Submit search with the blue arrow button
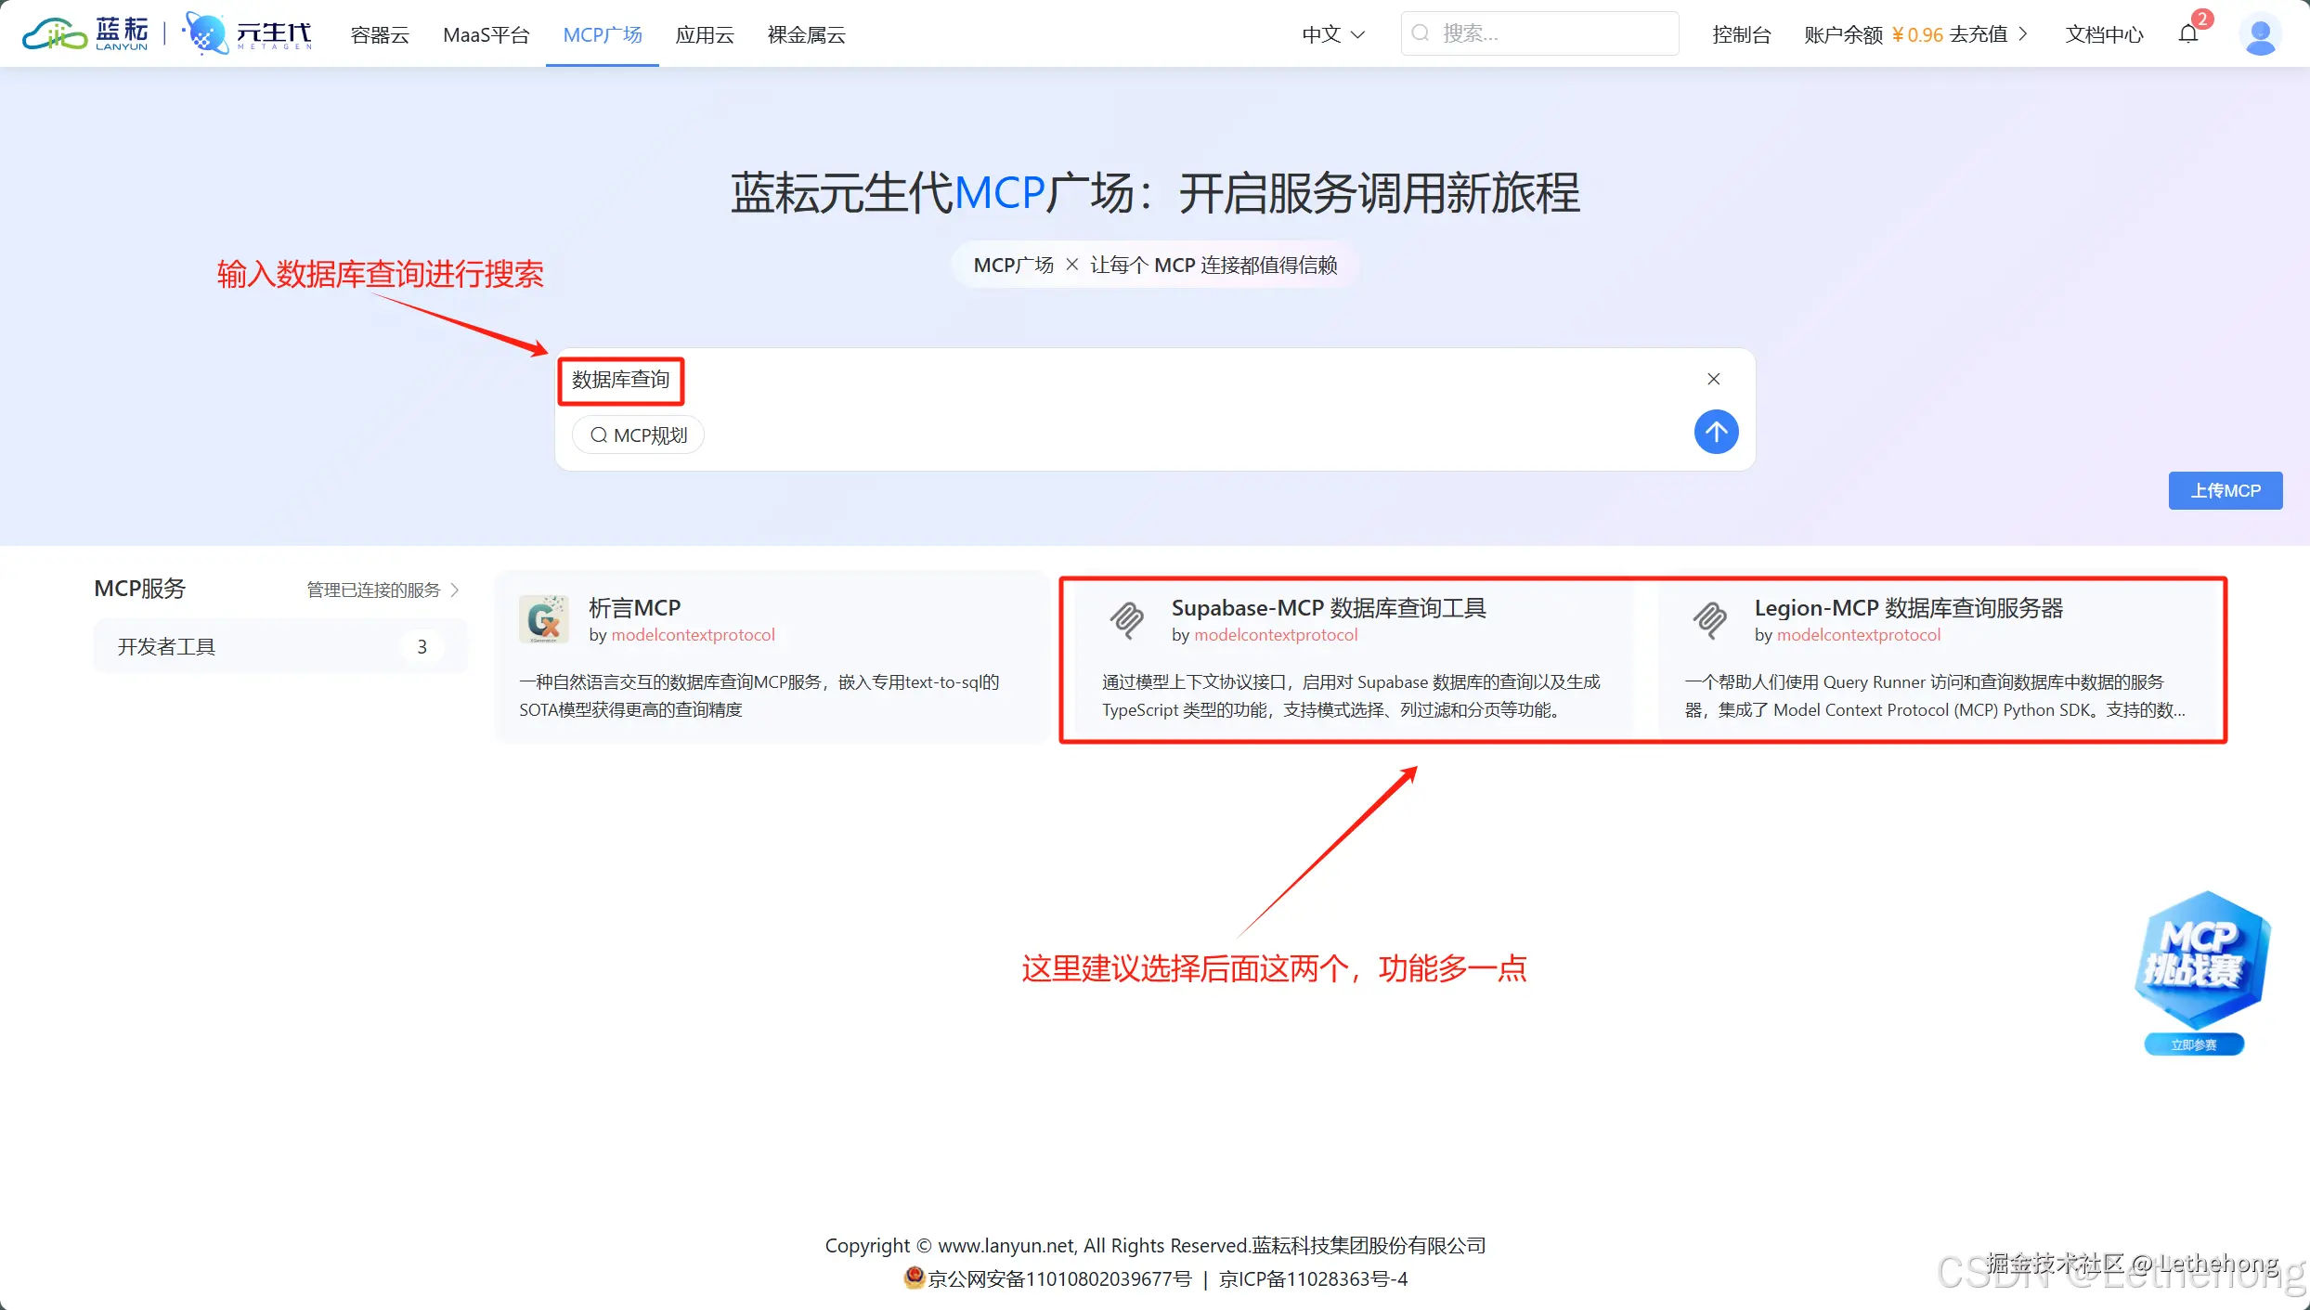The image size is (2310, 1310). click(x=1716, y=432)
